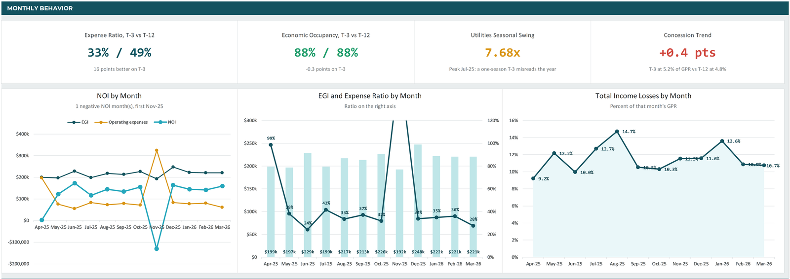Screen dimensions: 790x279
Task: Click the 'Apr-25' axis label in NOI chart
Action: 42,228
